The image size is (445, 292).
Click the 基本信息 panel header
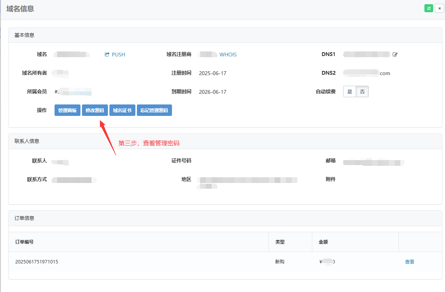tap(24, 35)
